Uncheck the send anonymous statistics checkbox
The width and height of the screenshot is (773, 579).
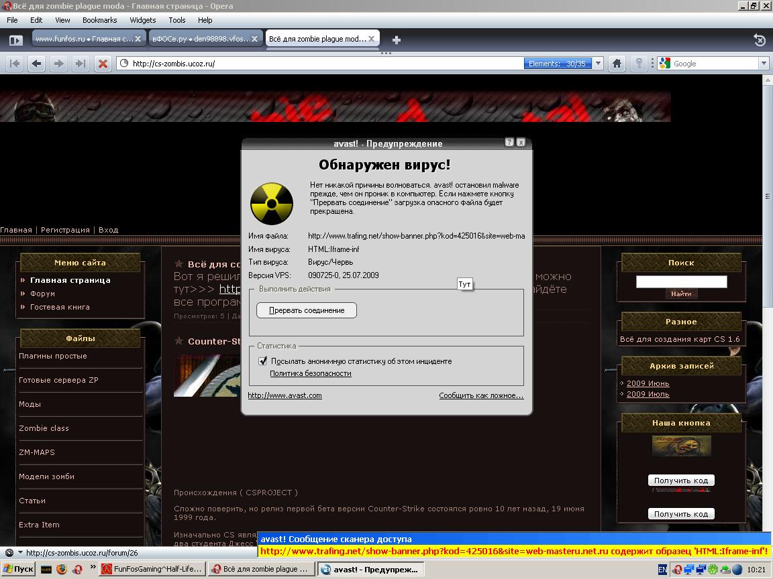coord(263,361)
